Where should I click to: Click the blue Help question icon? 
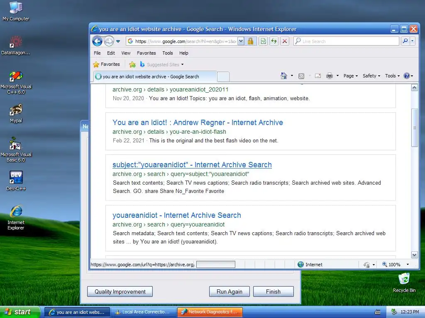click(x=406, y=76)
